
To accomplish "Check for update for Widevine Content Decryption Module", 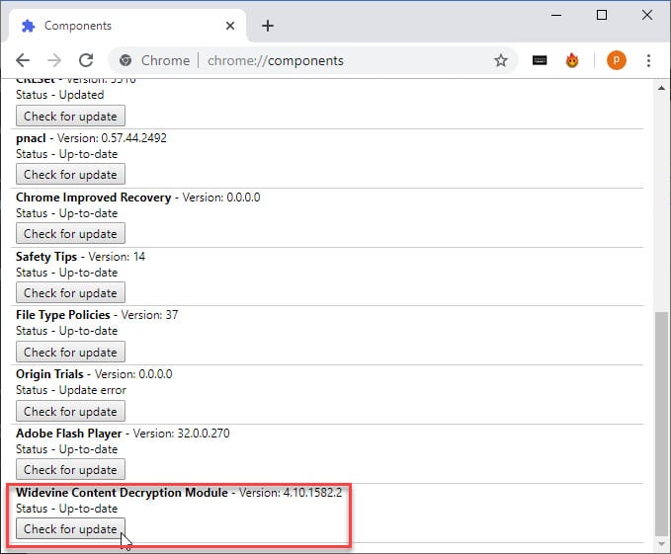I will (70, 528).
